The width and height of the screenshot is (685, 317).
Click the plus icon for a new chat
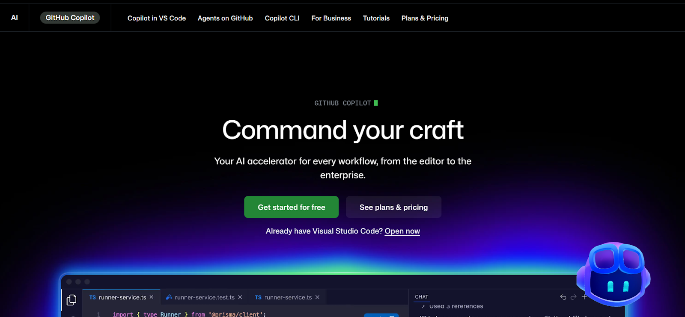pyautogui.click(x=584, y=297)
